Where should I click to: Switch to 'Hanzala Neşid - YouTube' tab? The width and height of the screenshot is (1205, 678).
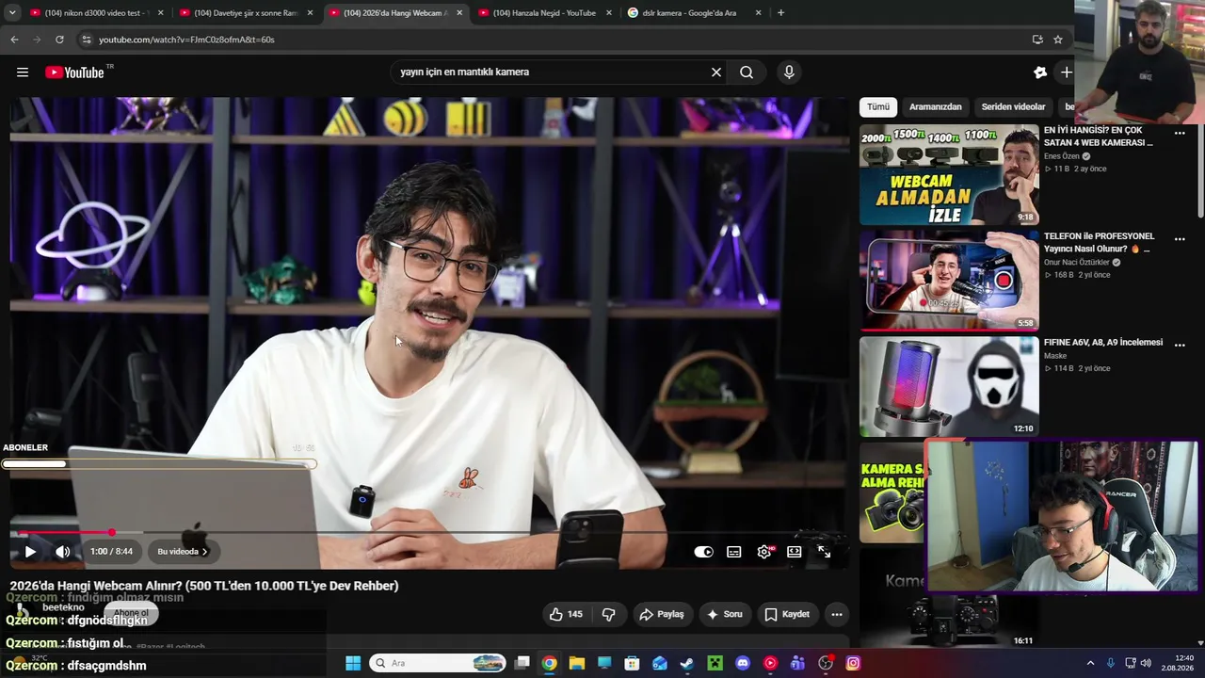pos(544,13)
